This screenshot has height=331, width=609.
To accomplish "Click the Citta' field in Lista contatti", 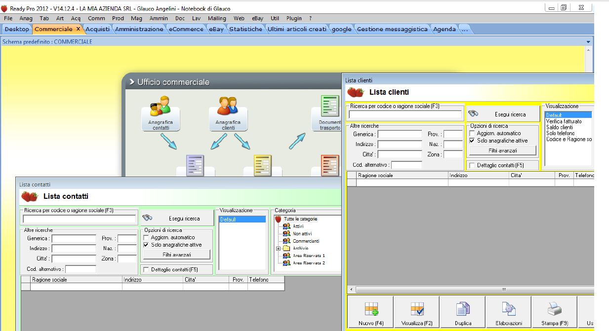I will (74, 259).
